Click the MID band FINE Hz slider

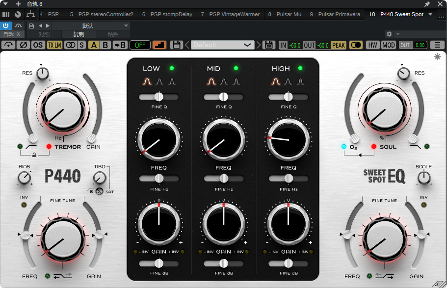coord(224,179)
